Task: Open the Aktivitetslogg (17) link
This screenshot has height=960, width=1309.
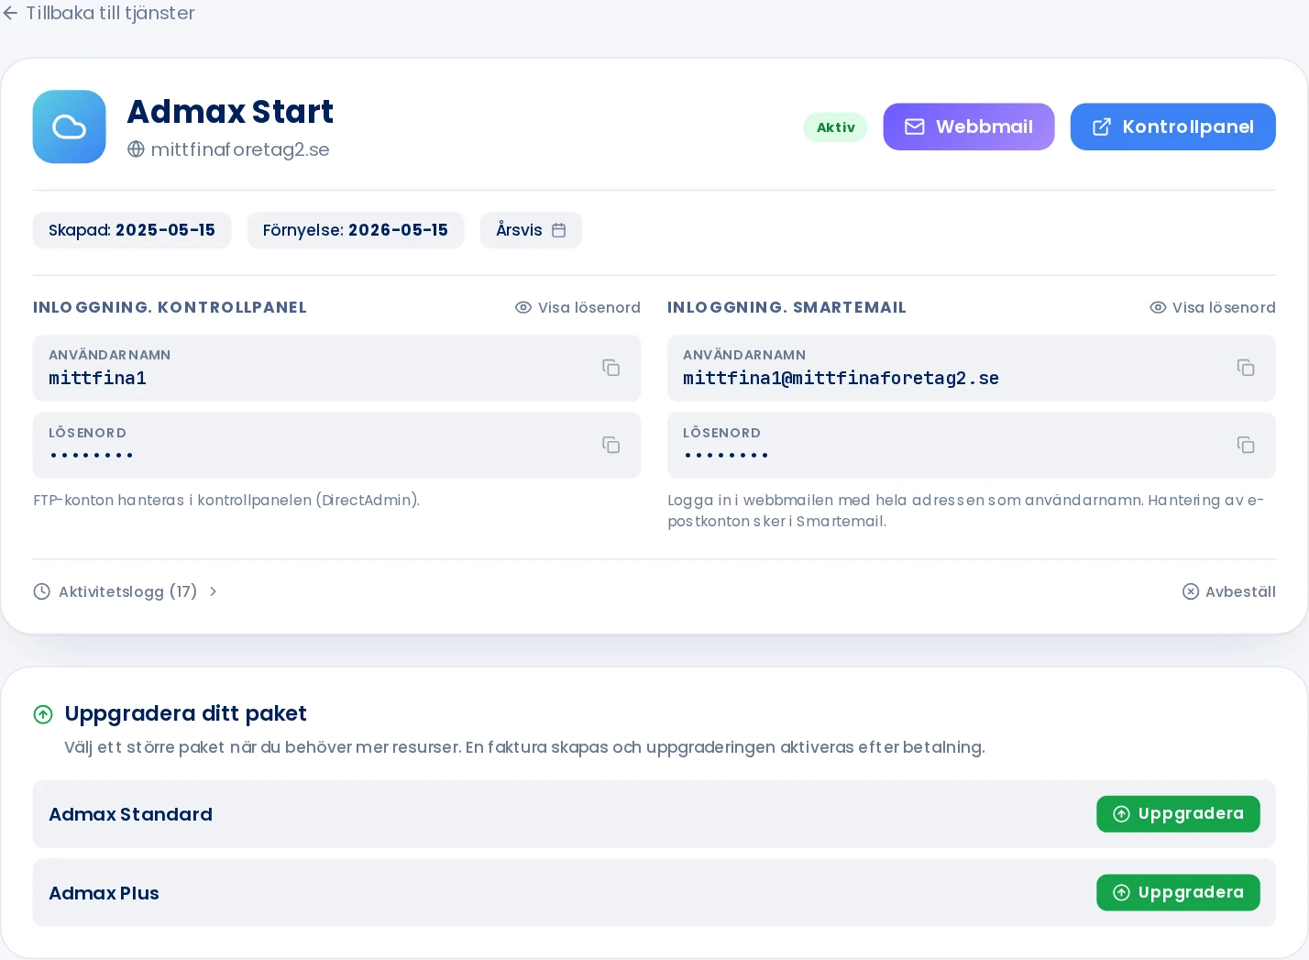Action: [126, 591]
